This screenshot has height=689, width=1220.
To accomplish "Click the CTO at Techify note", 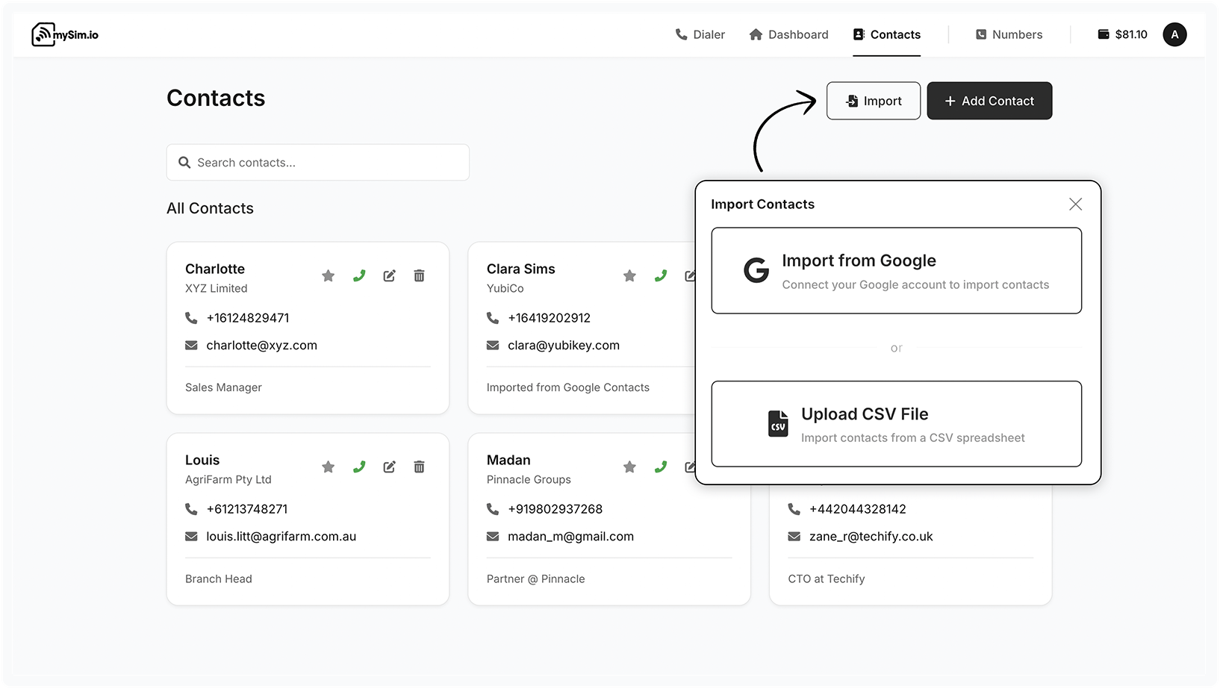I will [827, 579].
